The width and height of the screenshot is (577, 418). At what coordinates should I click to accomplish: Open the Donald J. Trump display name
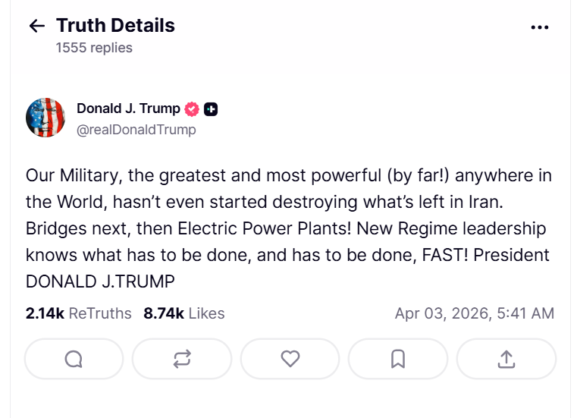128,108
